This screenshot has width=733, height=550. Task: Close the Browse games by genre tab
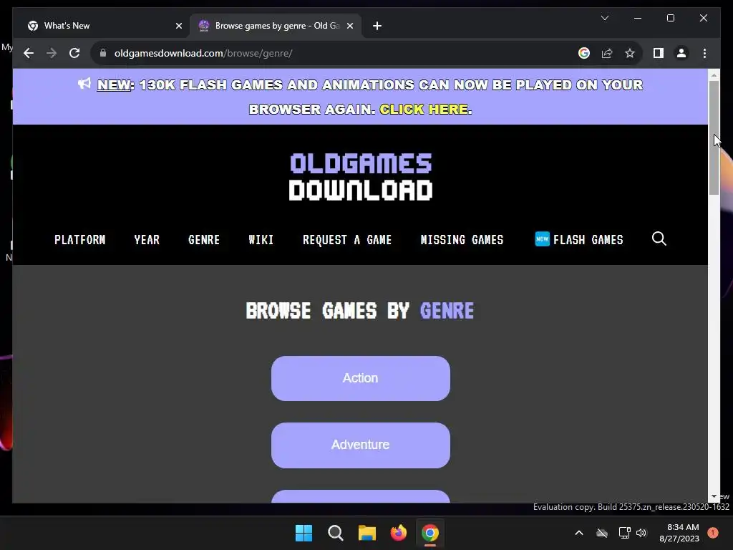point(349,26)
